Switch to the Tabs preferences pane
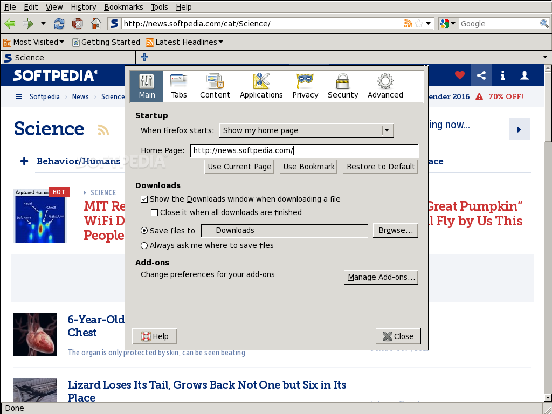 pos(179,87)
